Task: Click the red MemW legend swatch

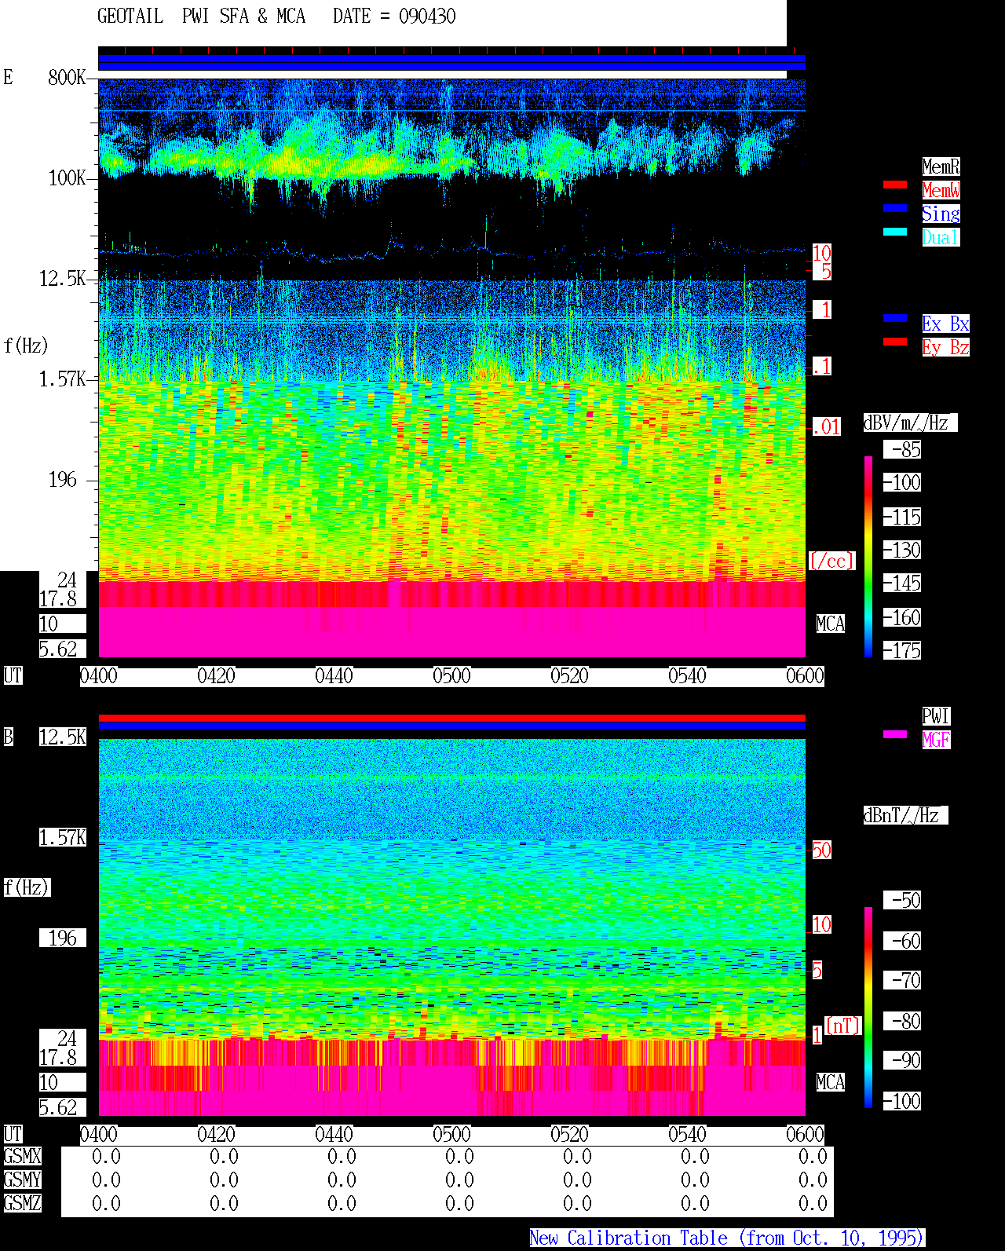Action: point(895,185)
